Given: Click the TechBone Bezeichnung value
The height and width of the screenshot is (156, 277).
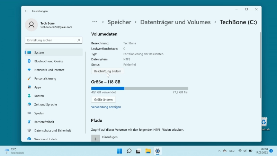Looking at the screenshot, I should tap(129, 43).
